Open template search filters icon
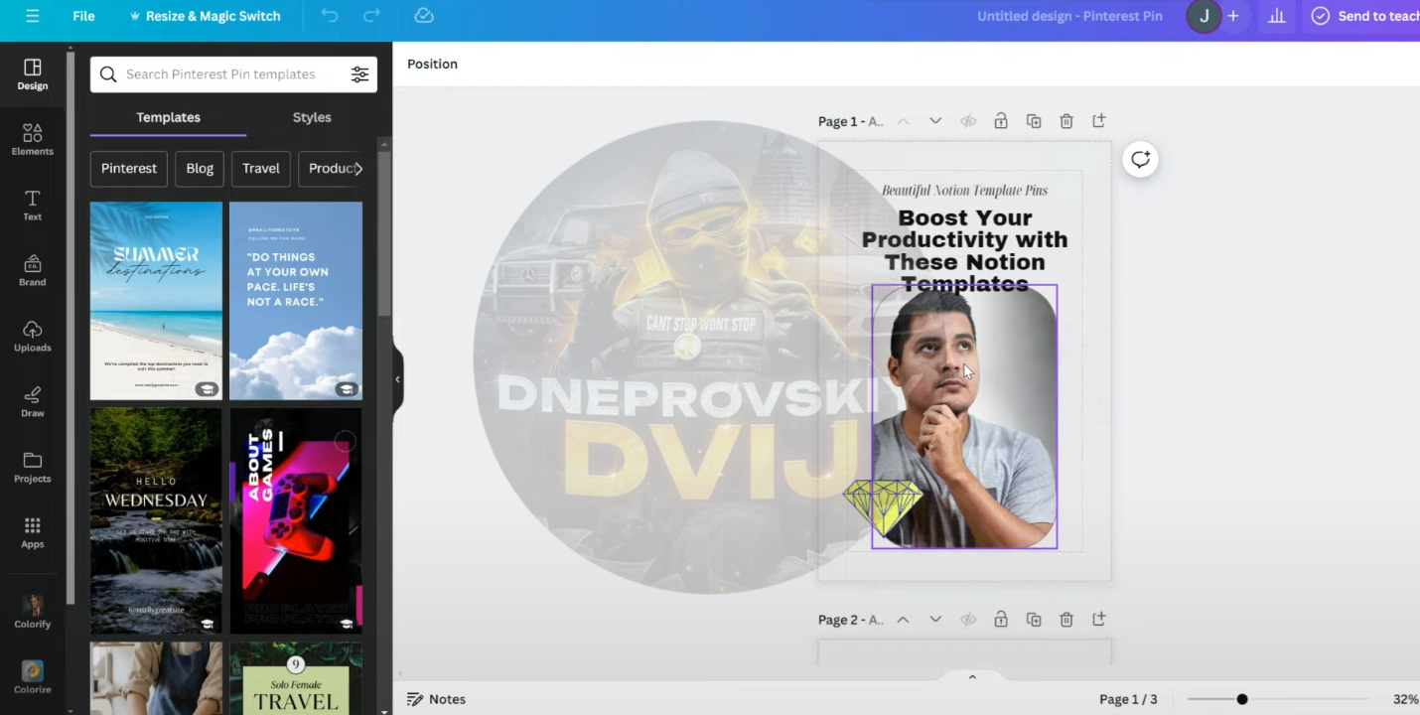1420x715 pixels. point(359,74)
